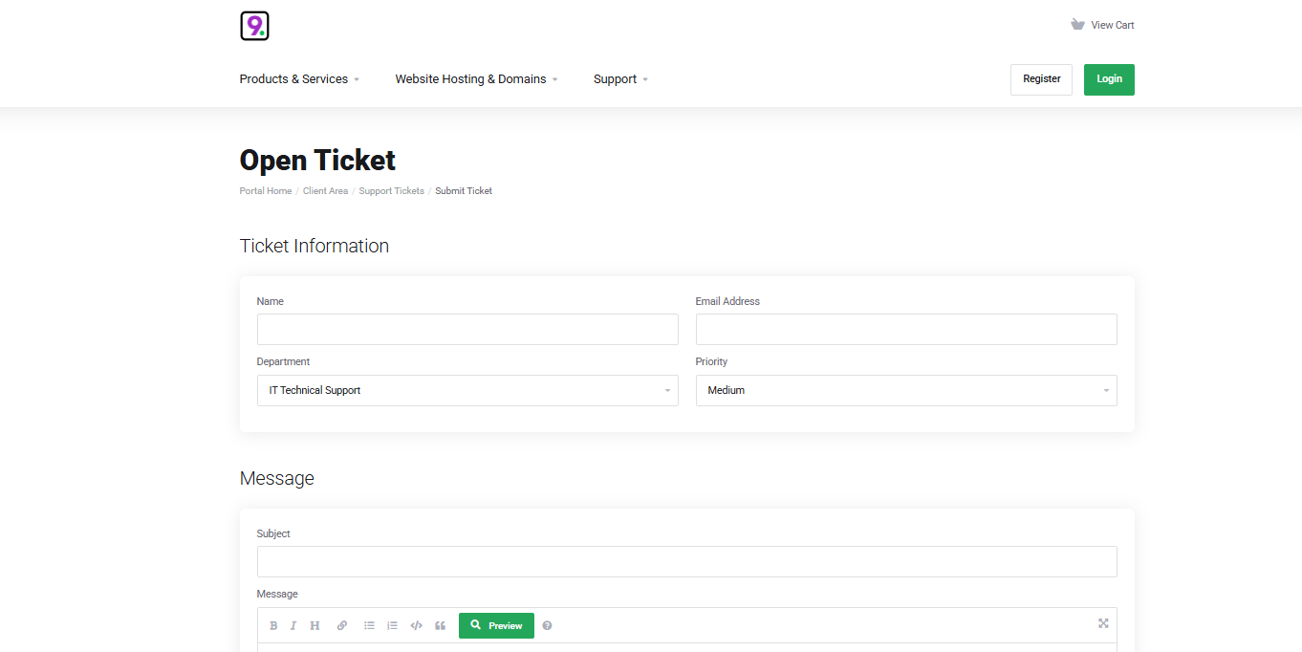Image resolution: width=1302 pixels, height=652 pixels.
Task: Open the Priority dropdown
Action: (905, 390)
